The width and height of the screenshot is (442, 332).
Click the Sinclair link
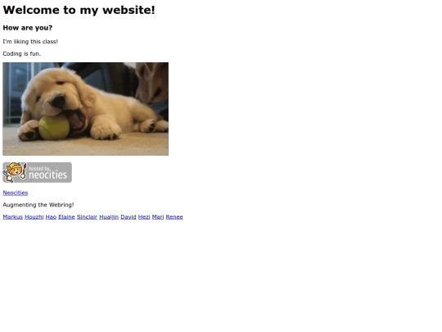[x=87, y=216]
